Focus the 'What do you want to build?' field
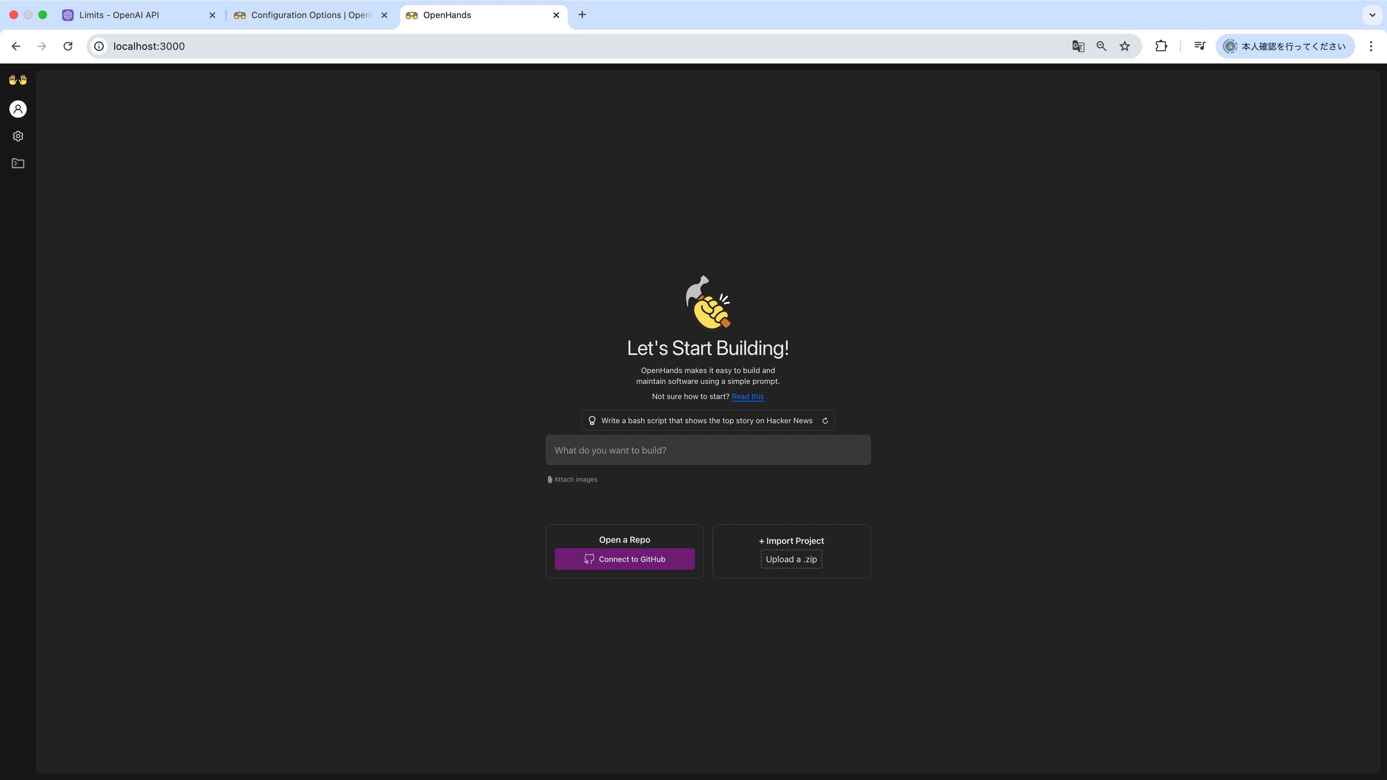The image size is (1387, 780). pyautogui.click(x=708, y=450)
